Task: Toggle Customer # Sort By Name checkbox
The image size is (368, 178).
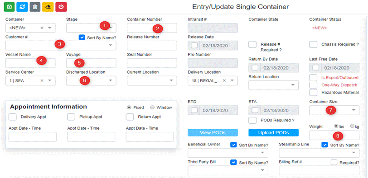Action: [x=82, y=37]
